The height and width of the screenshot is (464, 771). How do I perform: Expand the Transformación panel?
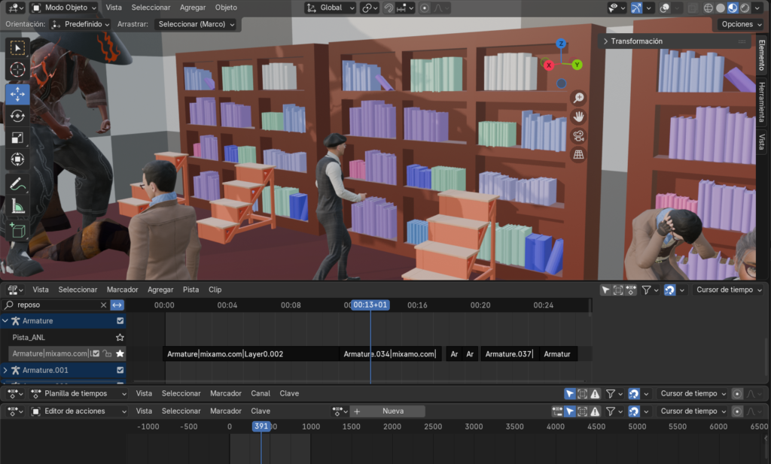[x=636, y=41]
